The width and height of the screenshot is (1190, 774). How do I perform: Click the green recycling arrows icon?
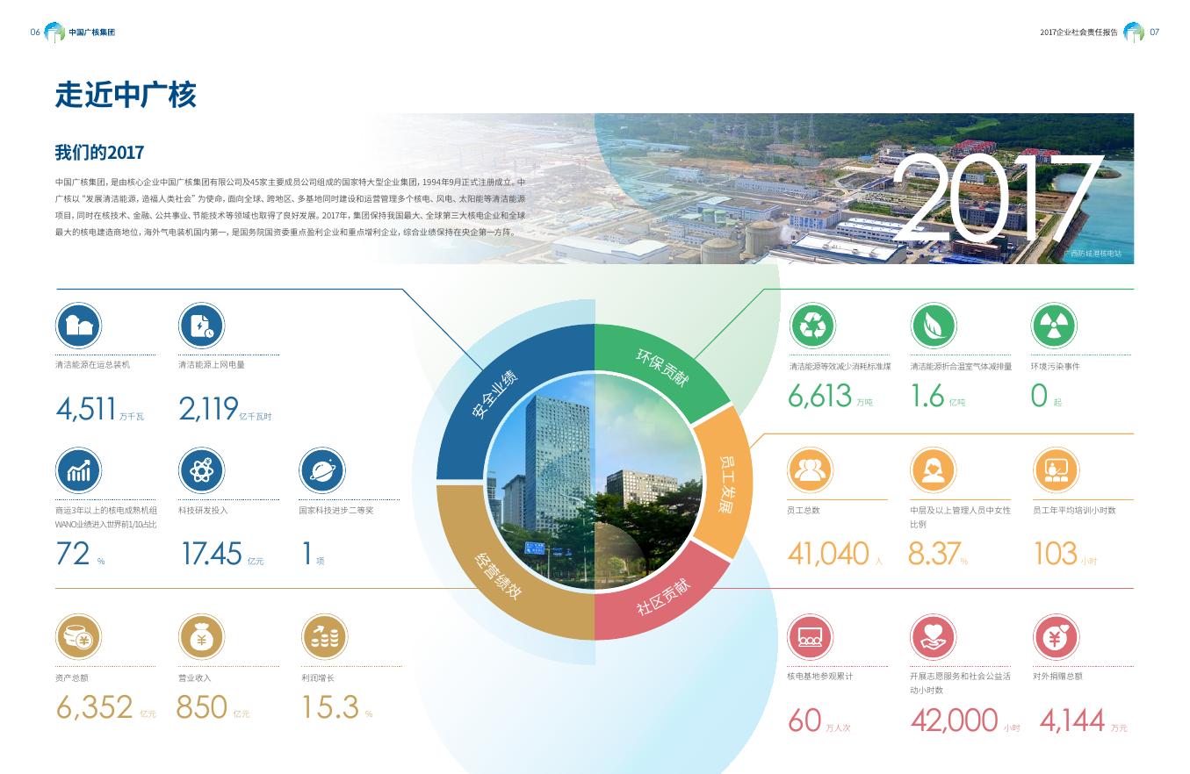812,326
